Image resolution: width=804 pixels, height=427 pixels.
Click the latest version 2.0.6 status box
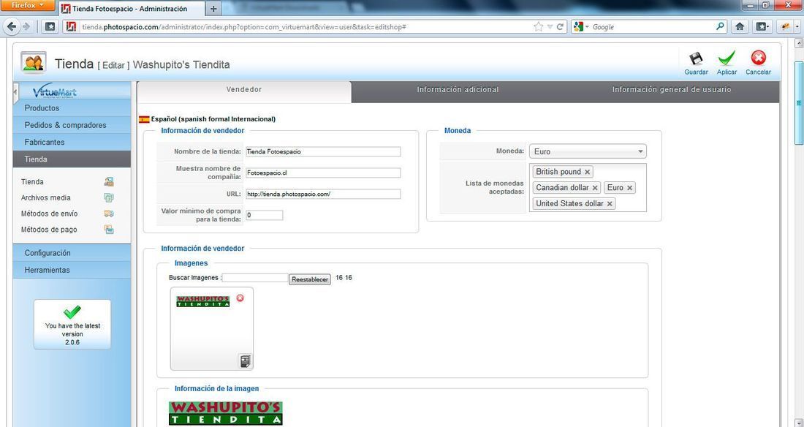[x=72, y=325]
